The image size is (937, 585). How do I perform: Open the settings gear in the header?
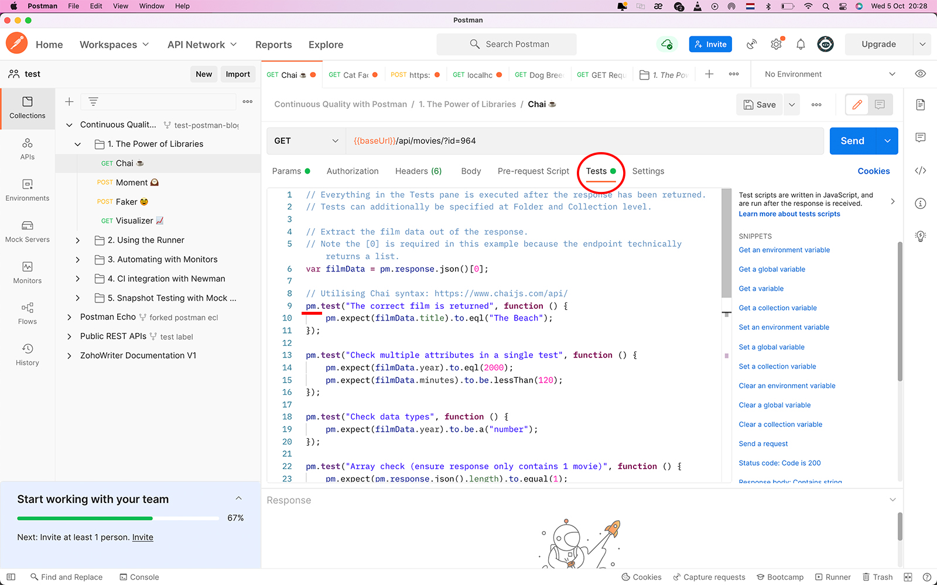pyautogui.click(x=777, y=44)
